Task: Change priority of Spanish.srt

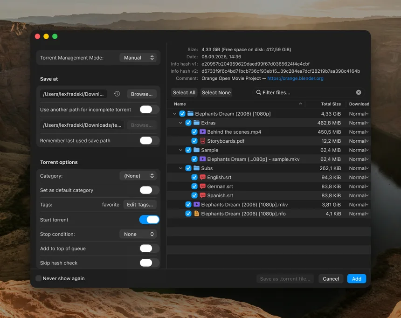Action: 359,195
